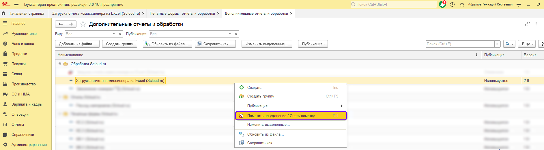This screenshot has width=544, height=150.
Task: Open Банк и касса section
Action: pos(26,44)
